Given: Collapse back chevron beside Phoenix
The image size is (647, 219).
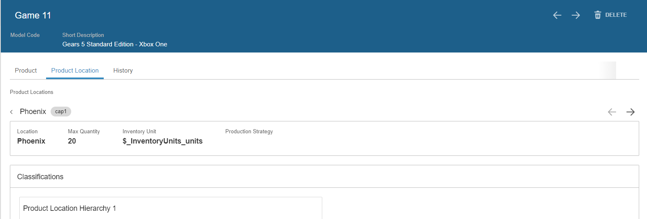Looking at the screenshot, I should click(x=12, y=112).
